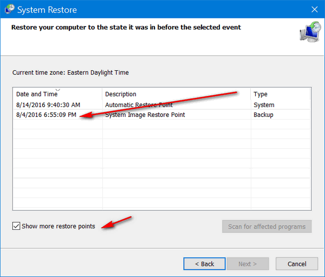Click the System Restore title bar icon
This screenshot has width=325, height=277.
point(10,10)
